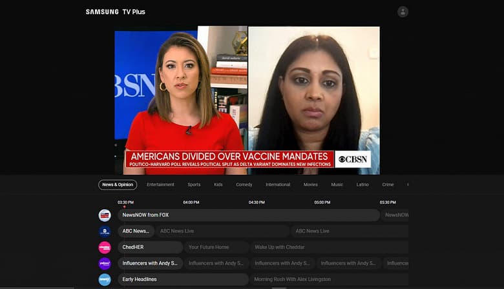Open the Latino category tab

point(362,184)
